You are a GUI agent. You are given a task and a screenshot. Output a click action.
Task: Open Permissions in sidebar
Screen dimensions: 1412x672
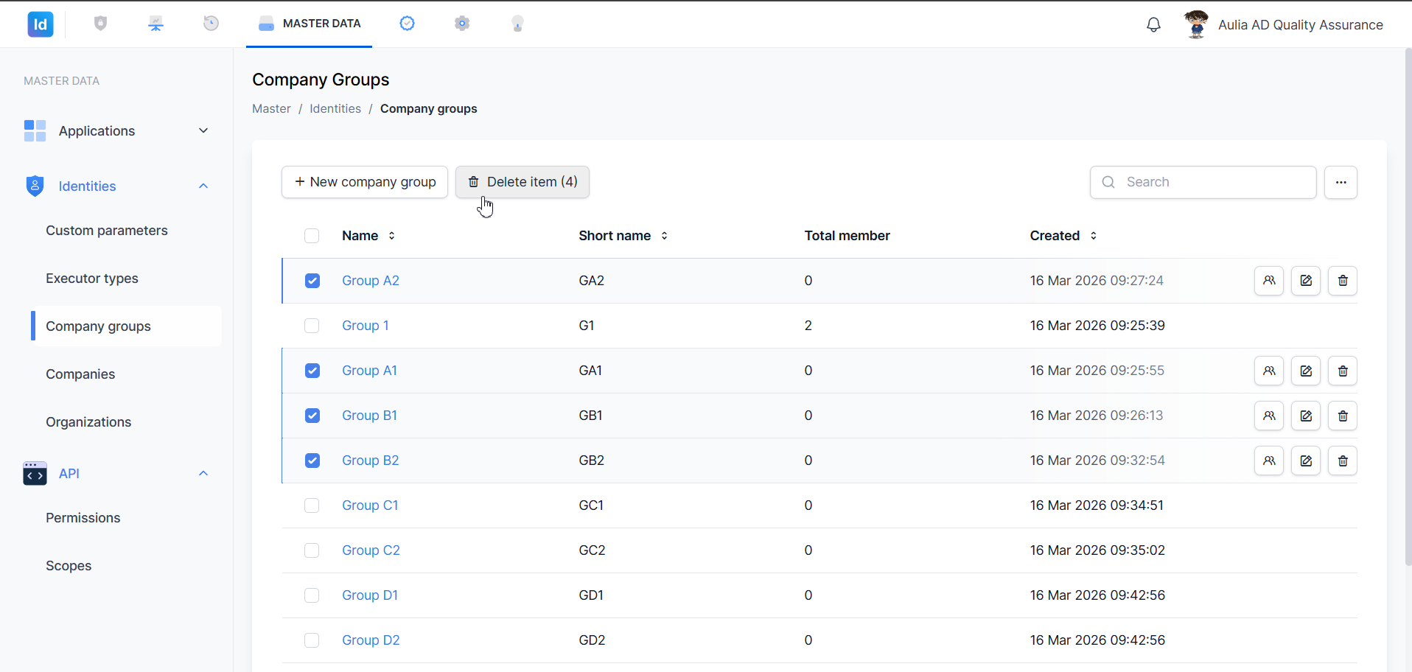(83, 518)
